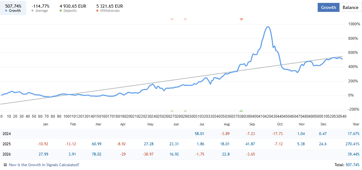Click the help icon beside the Growth calculation link
Screen dimensions: 362x170
pyautogui.click(x=5, y=165)
